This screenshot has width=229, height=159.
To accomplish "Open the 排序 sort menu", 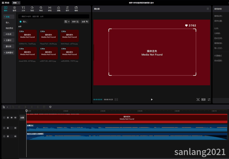I will [75, 21].
